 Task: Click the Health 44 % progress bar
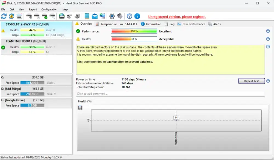(x=134, y=39)
